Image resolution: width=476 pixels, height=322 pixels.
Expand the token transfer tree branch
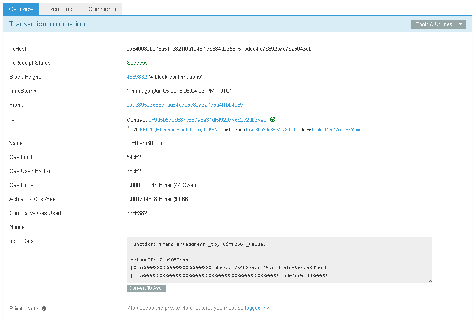pos(130,129)
